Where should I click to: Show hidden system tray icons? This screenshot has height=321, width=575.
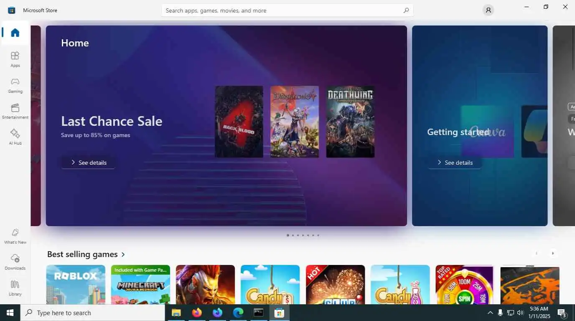490,313
